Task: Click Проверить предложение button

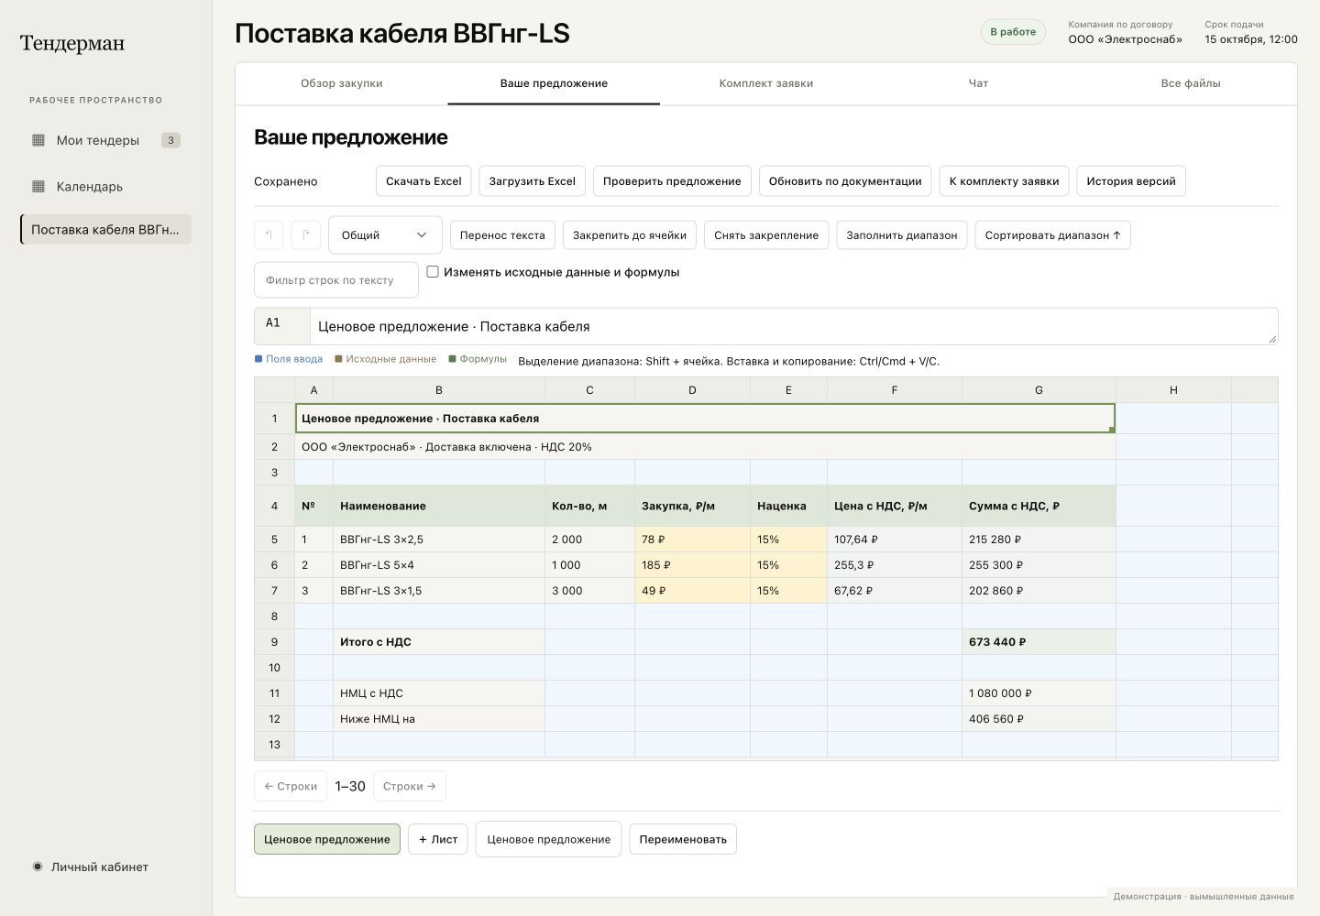Action: (672, 181)
